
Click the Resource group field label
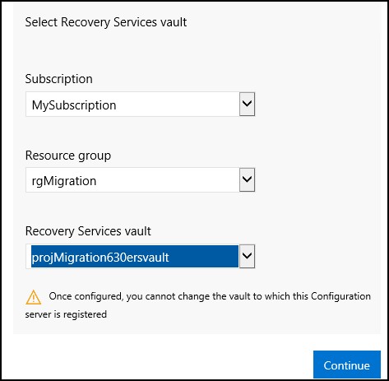pos(68,156)
